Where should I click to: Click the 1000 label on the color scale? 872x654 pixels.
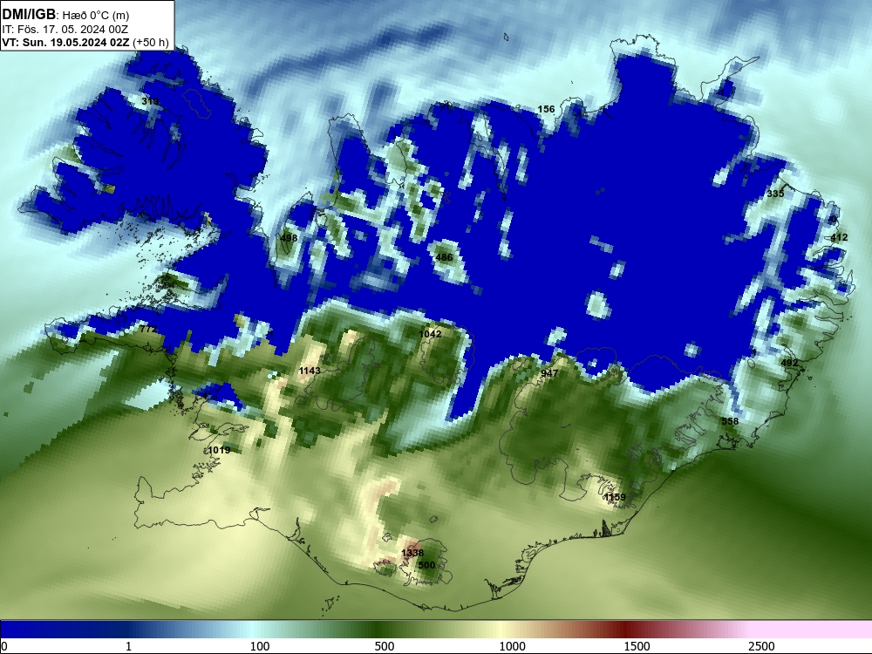coord(512,646)
